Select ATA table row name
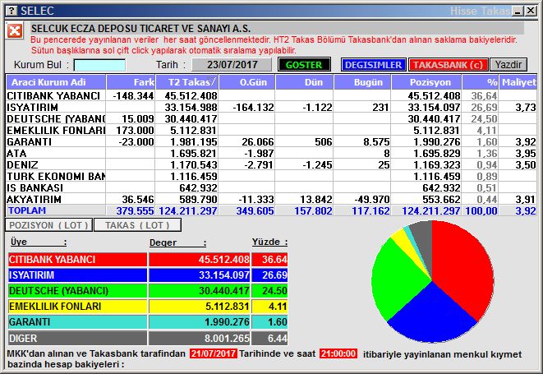The width and height of the screenshot is (543, 374). click(16, 153)
